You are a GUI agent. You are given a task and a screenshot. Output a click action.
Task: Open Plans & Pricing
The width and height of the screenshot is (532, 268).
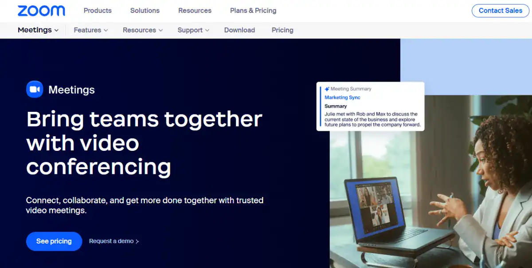[253, 10]
